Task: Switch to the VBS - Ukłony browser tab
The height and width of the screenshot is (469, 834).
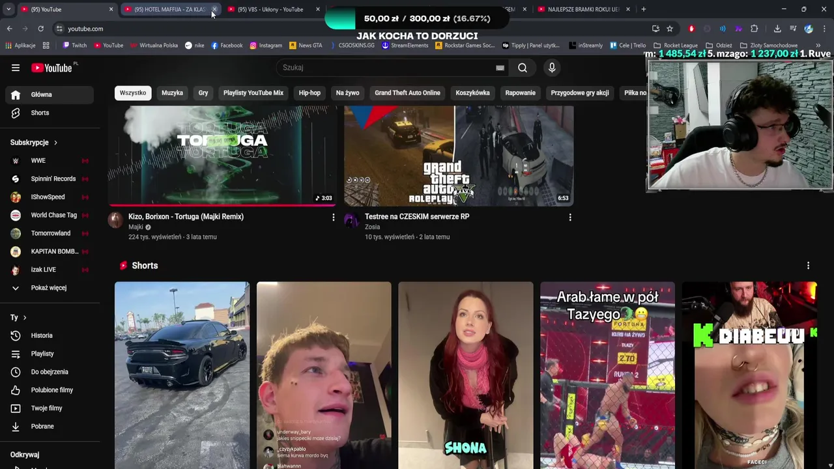Action: 269,9
